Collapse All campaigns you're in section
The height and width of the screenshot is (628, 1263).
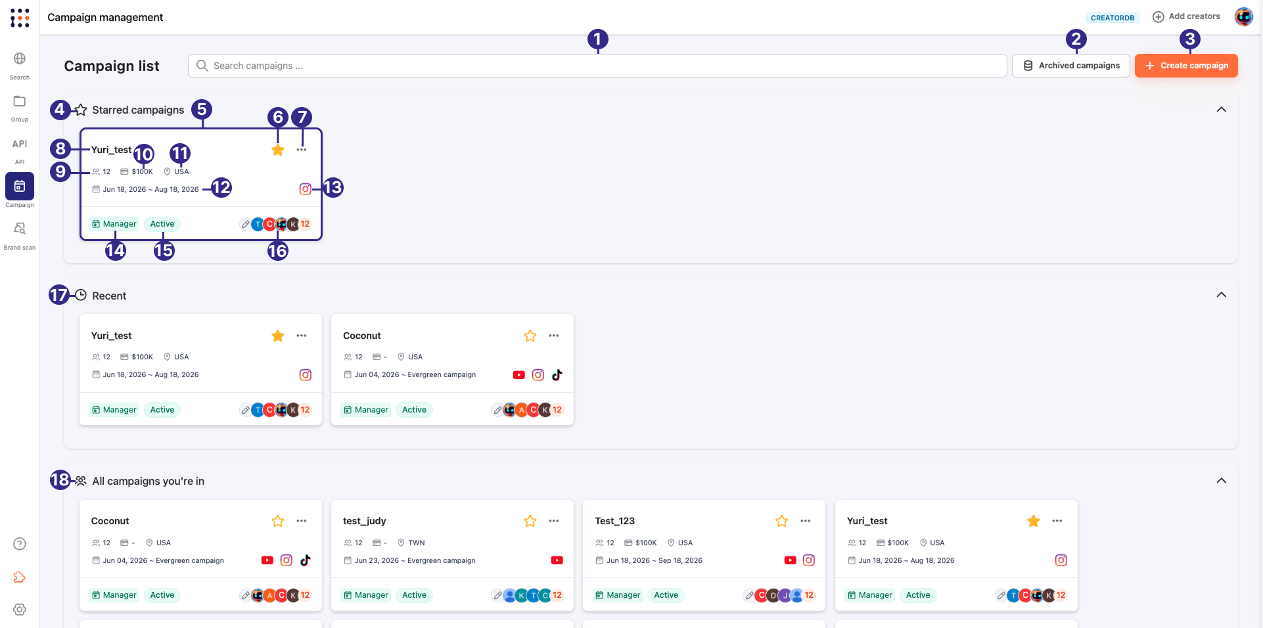coord(1222,481)
